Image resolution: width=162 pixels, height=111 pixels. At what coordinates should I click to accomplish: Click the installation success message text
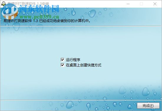(47, 21)
